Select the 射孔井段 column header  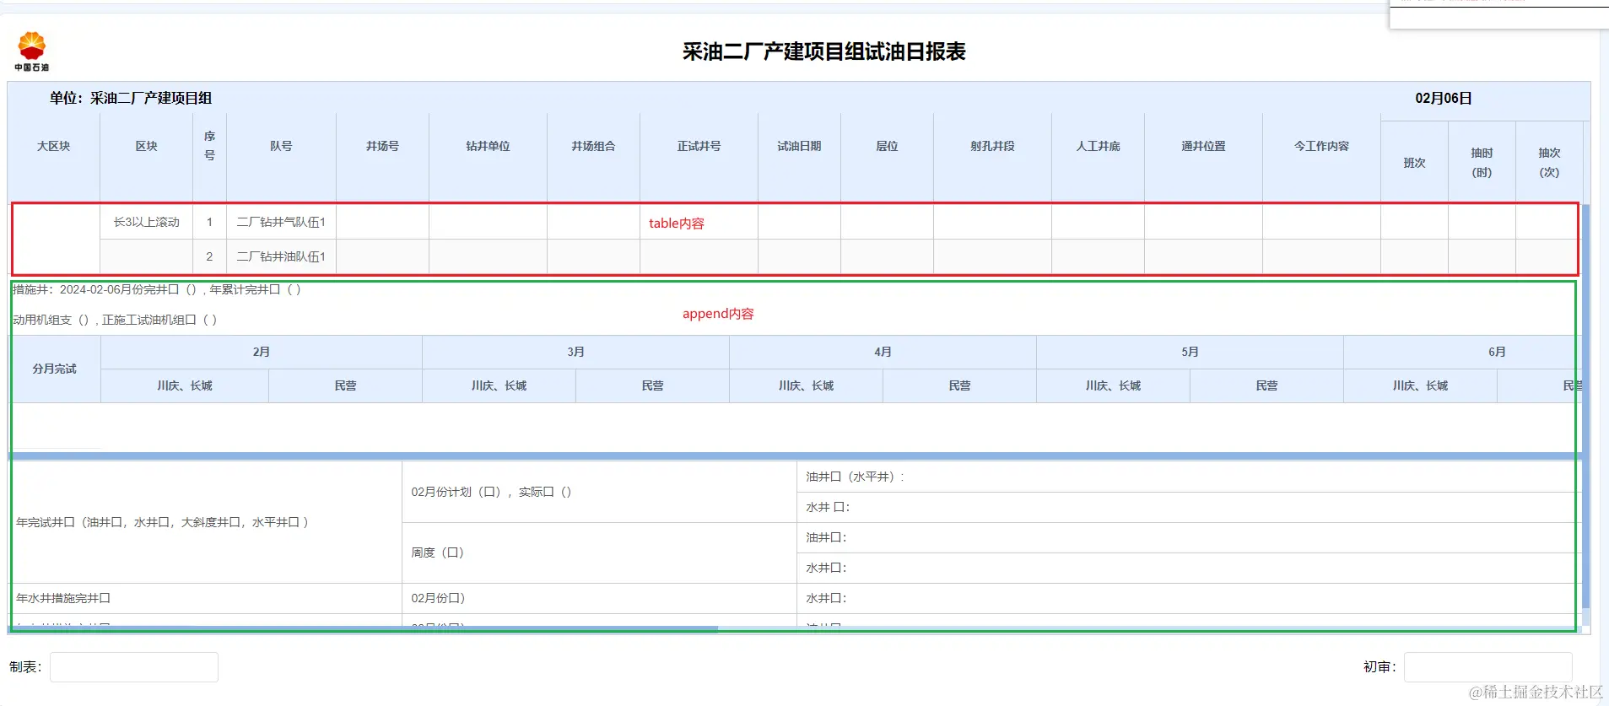(x=992, y=146)
